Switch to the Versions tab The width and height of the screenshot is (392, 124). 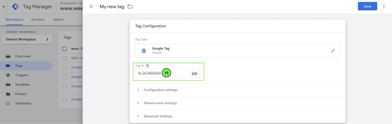[38, 19]
